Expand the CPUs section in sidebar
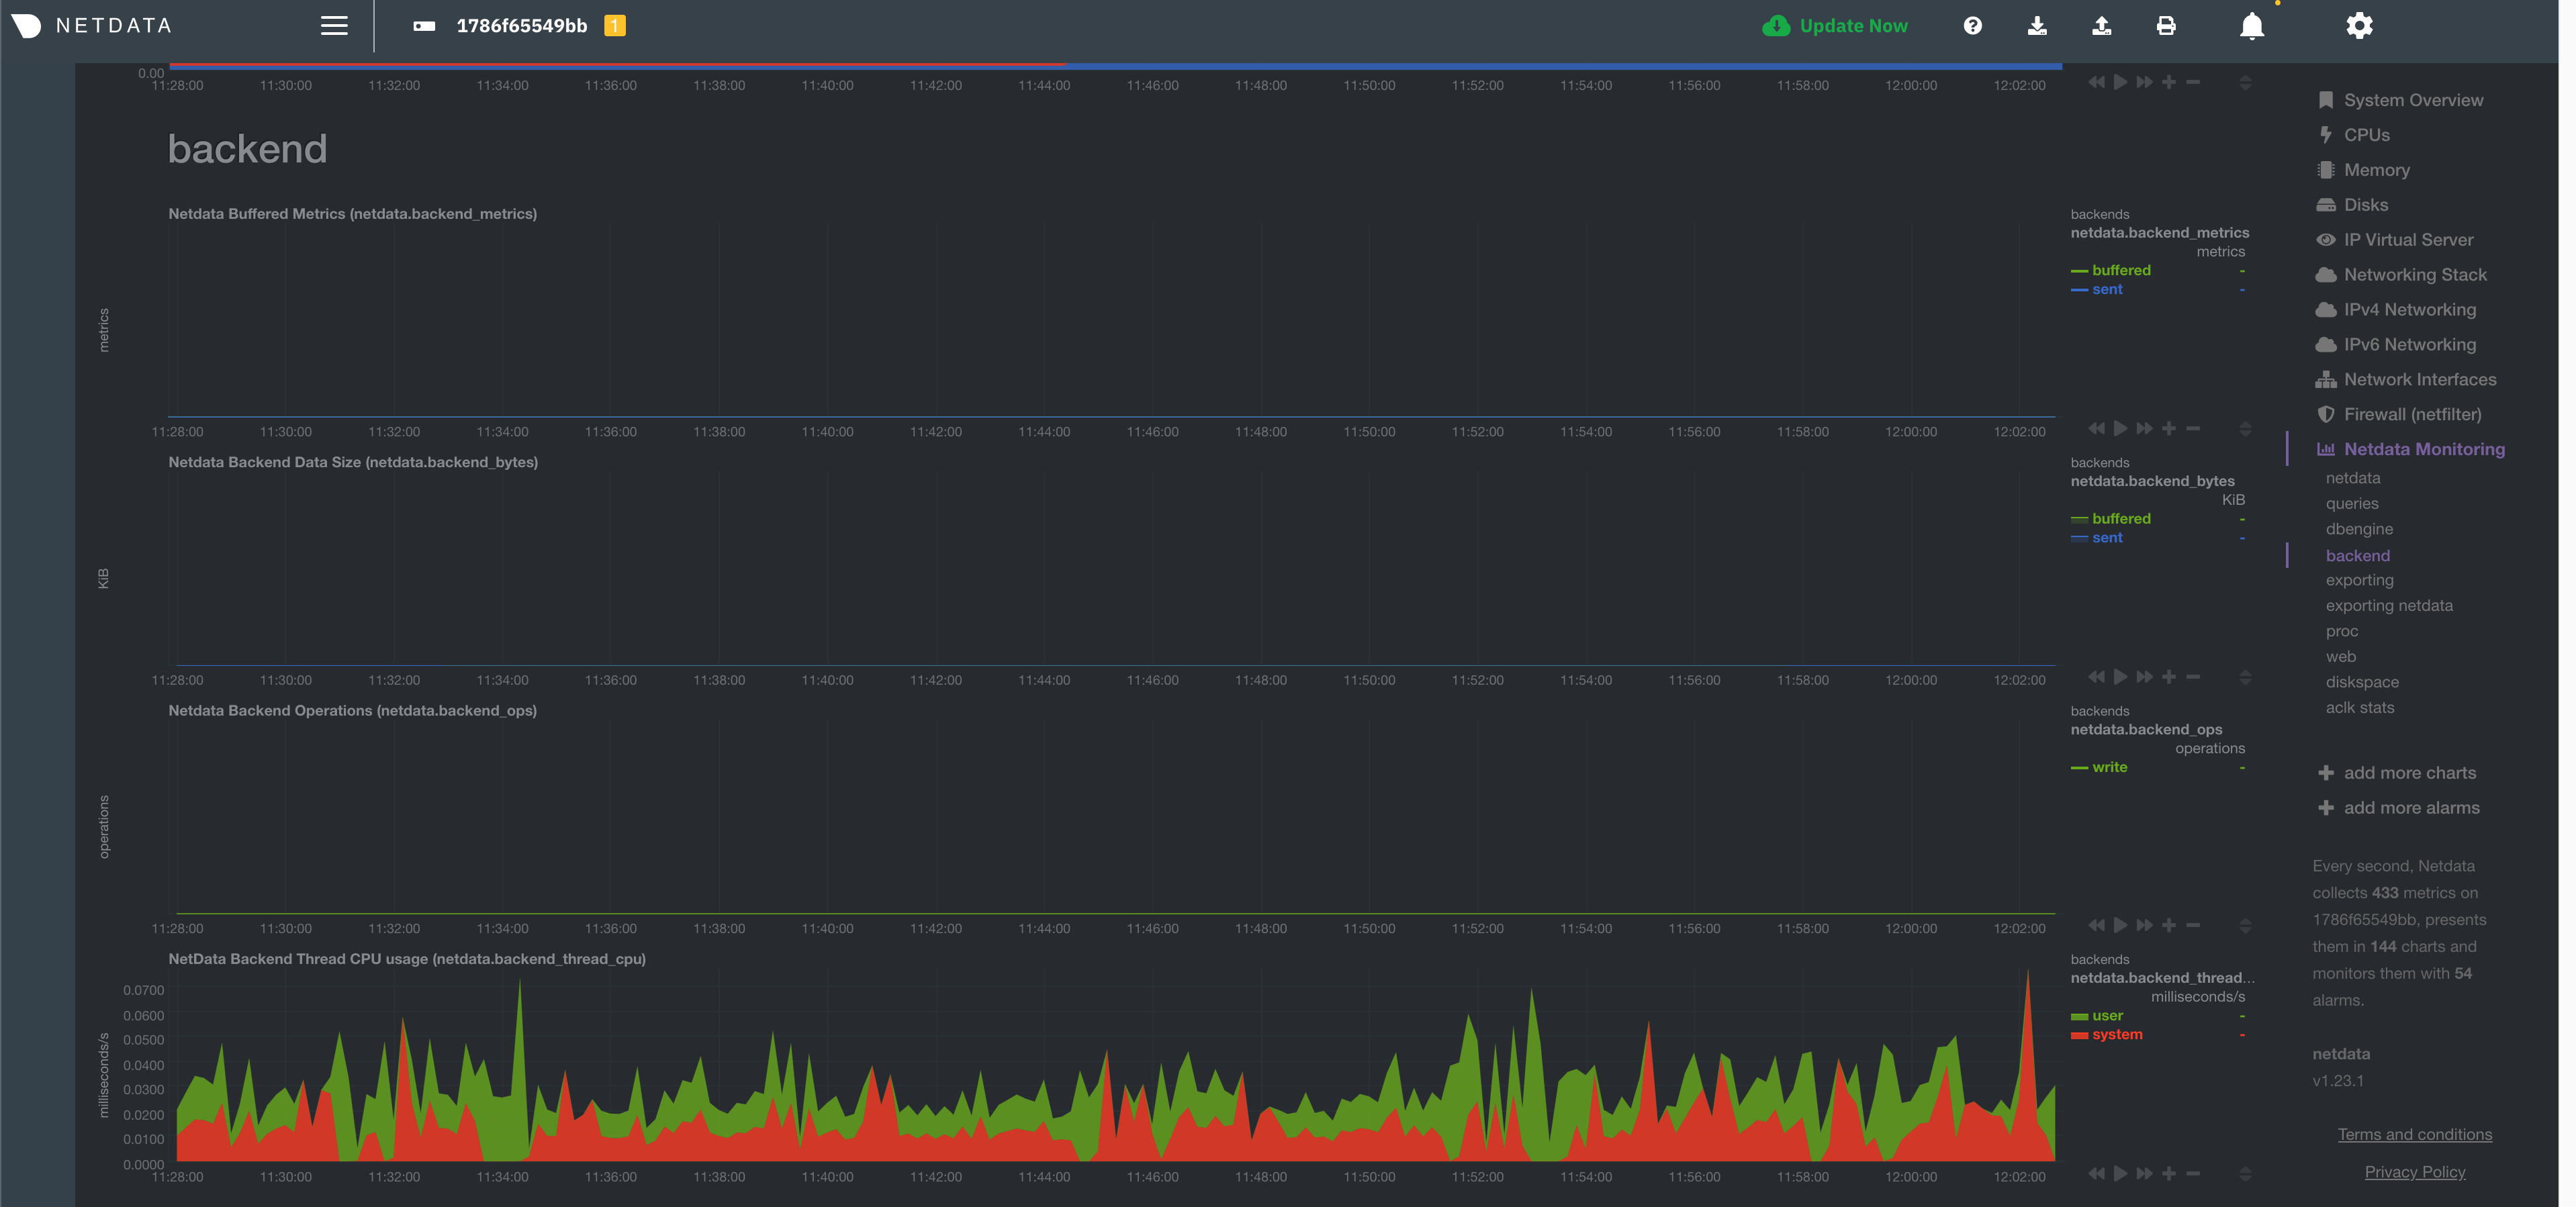This screenshot has height=1207, width=2576. coord(2366,135)
